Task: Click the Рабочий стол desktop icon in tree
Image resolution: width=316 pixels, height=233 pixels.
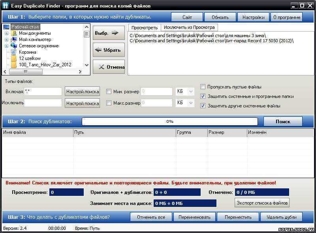Action: click(x=6, y=27)
